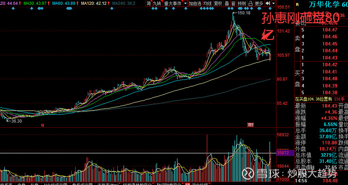Click the MA240: 38.2 legend label
348x185 pixels.
tap(124, 3)
